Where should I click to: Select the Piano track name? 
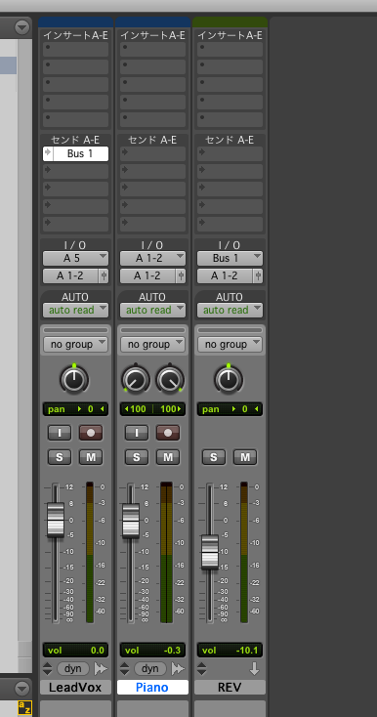[x=152, y=688]
